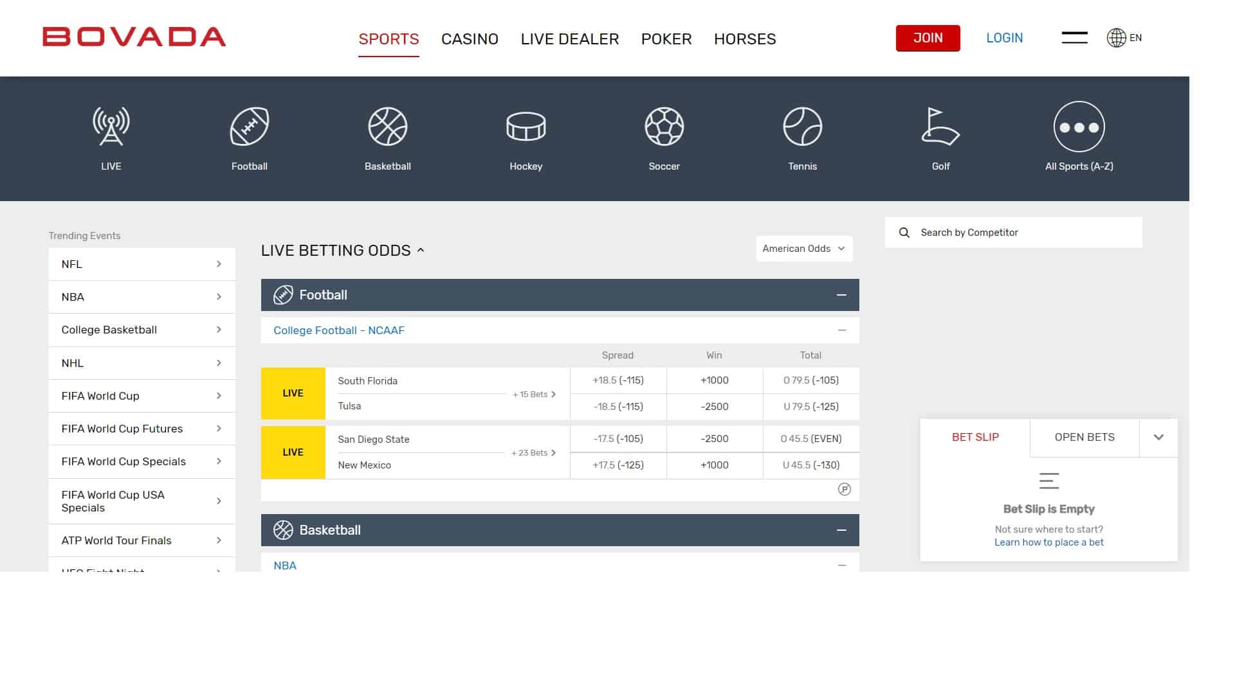Image resolution: width=1235 pixels, height=694 pixels.
Task: Click the LOGIN link
Action: tap(1004, 38)
